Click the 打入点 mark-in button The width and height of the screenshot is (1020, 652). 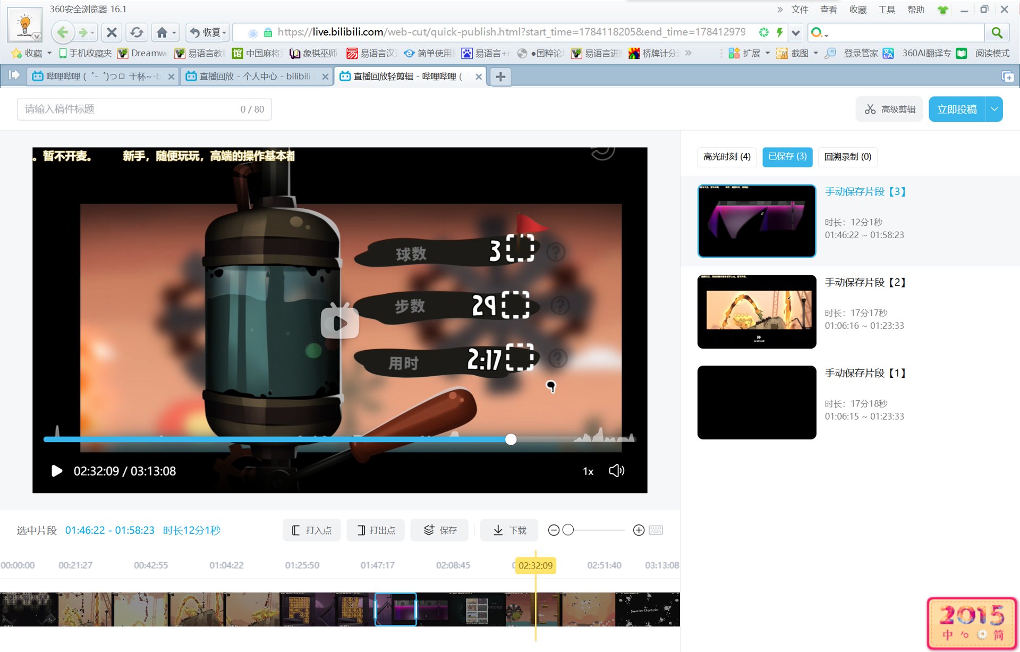tap(311, 530)
